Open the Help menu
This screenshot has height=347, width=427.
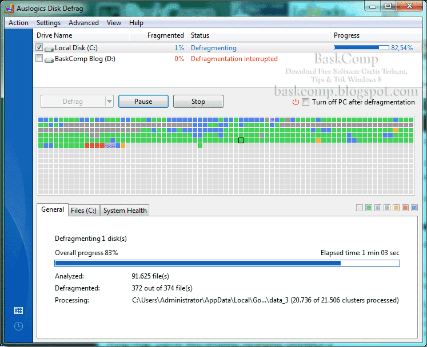pyautogui.click(x=136, y=23)
